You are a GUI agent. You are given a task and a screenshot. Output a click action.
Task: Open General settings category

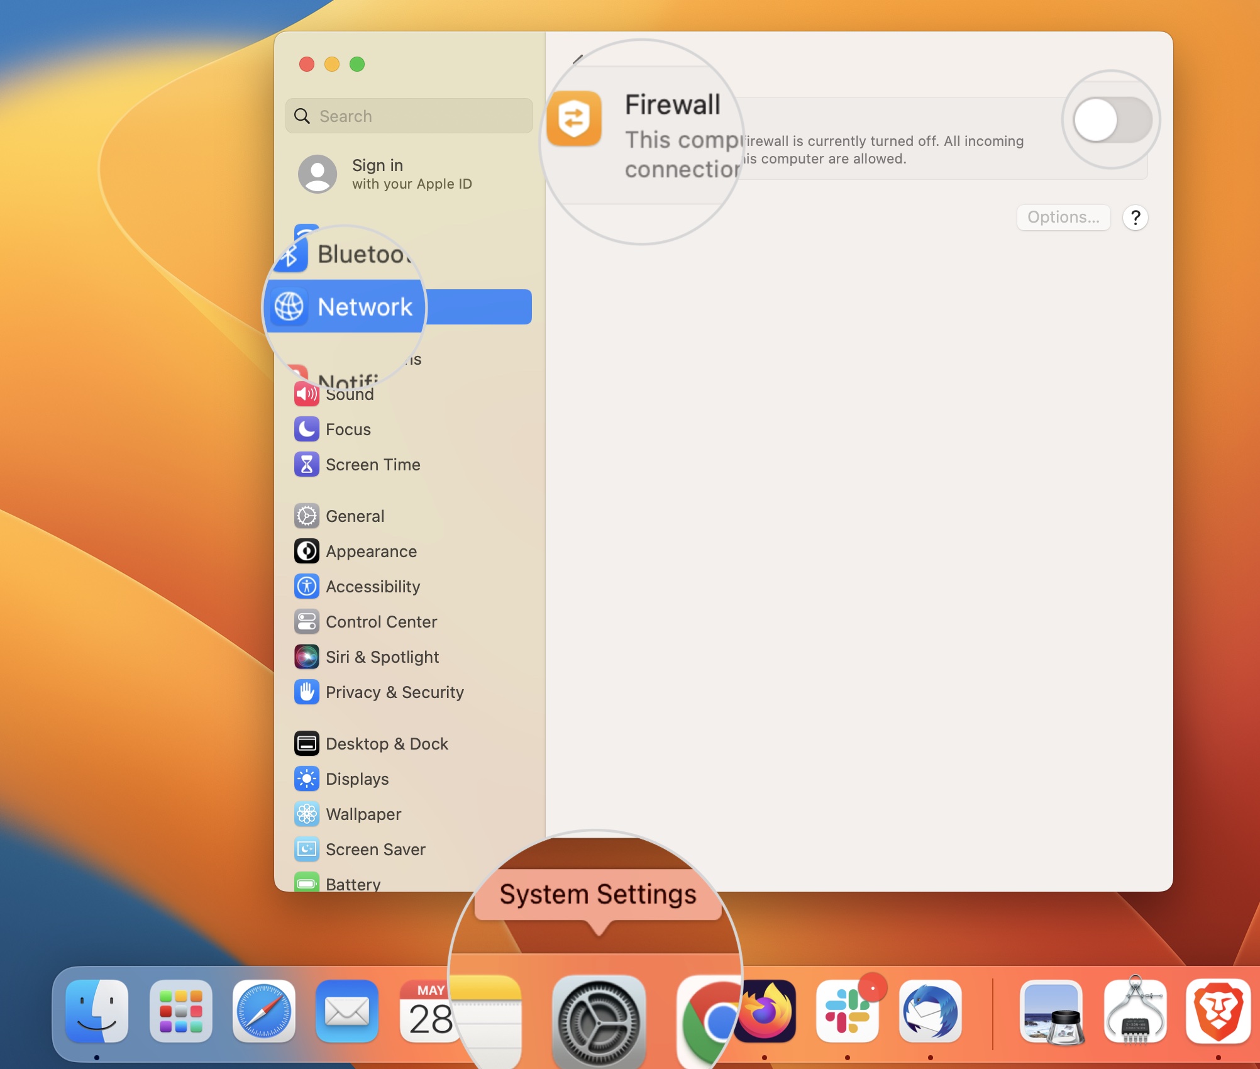pyautogui.click(x=354, y=516)
